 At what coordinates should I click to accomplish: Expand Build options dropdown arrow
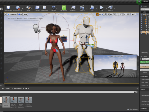[96, 8]
